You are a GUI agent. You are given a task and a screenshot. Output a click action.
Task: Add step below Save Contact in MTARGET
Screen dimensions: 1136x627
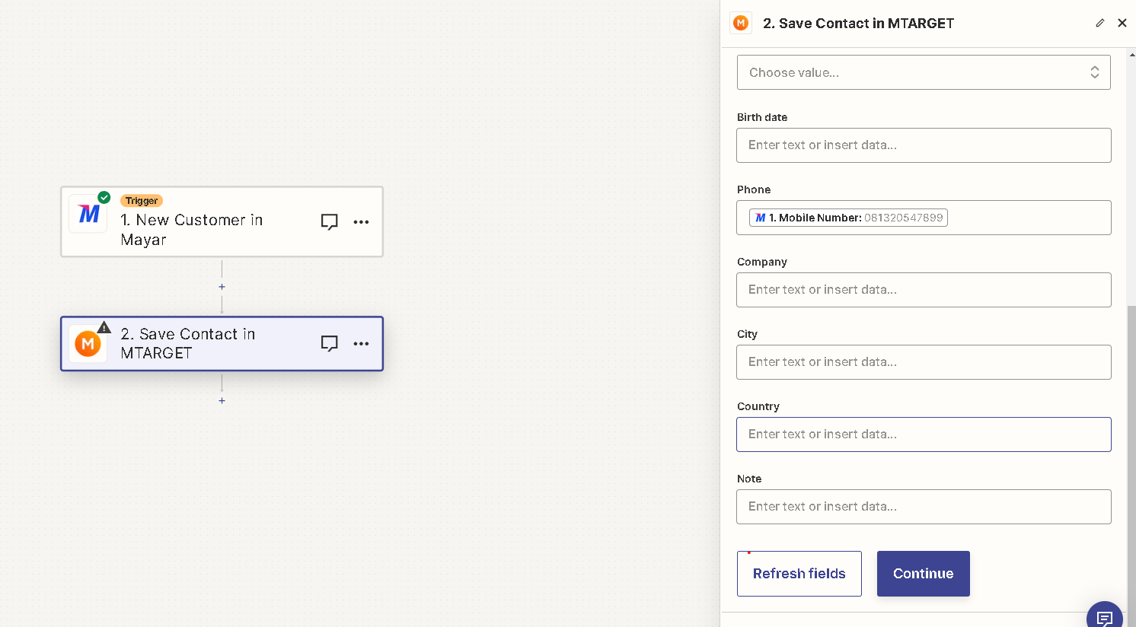(222, 400)
